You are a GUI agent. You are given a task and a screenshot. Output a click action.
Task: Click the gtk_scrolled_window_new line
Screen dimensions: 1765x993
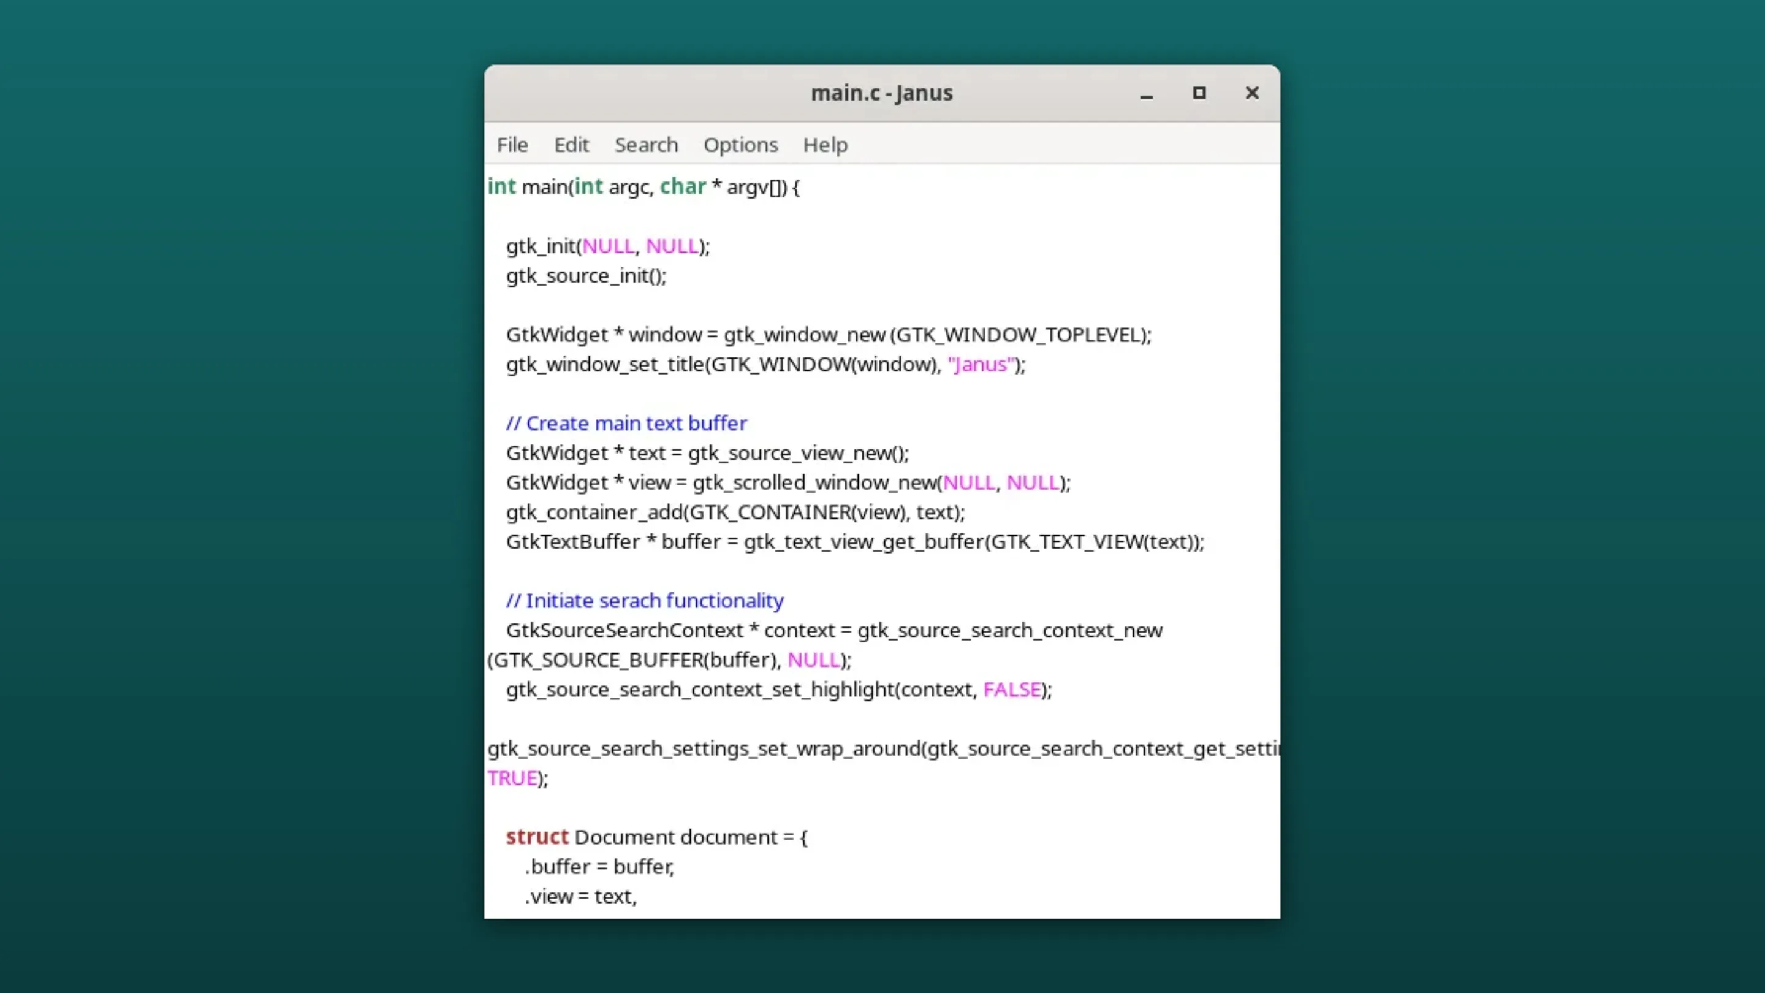tap(788, 482)
